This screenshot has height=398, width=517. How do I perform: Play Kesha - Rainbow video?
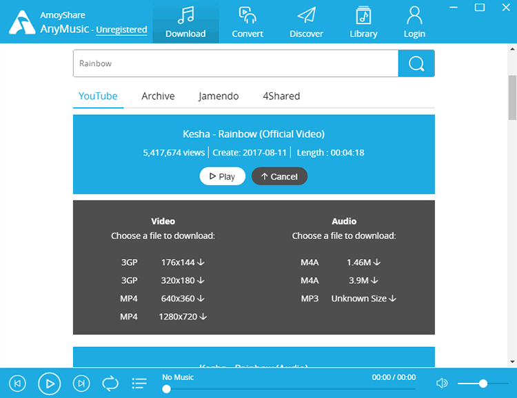[222, 176]
